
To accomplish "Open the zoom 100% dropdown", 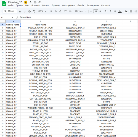I will pyautogui.click(x=42, y=11).
